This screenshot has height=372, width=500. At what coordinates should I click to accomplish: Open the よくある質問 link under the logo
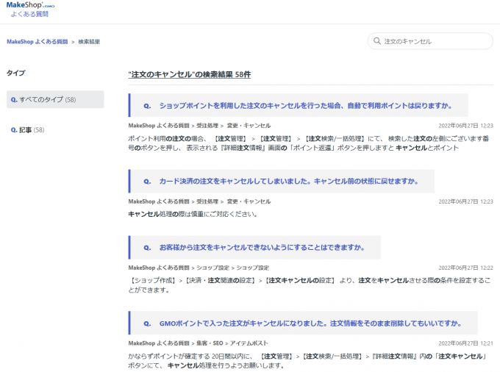pyautogui.click(x=29, y=14)
